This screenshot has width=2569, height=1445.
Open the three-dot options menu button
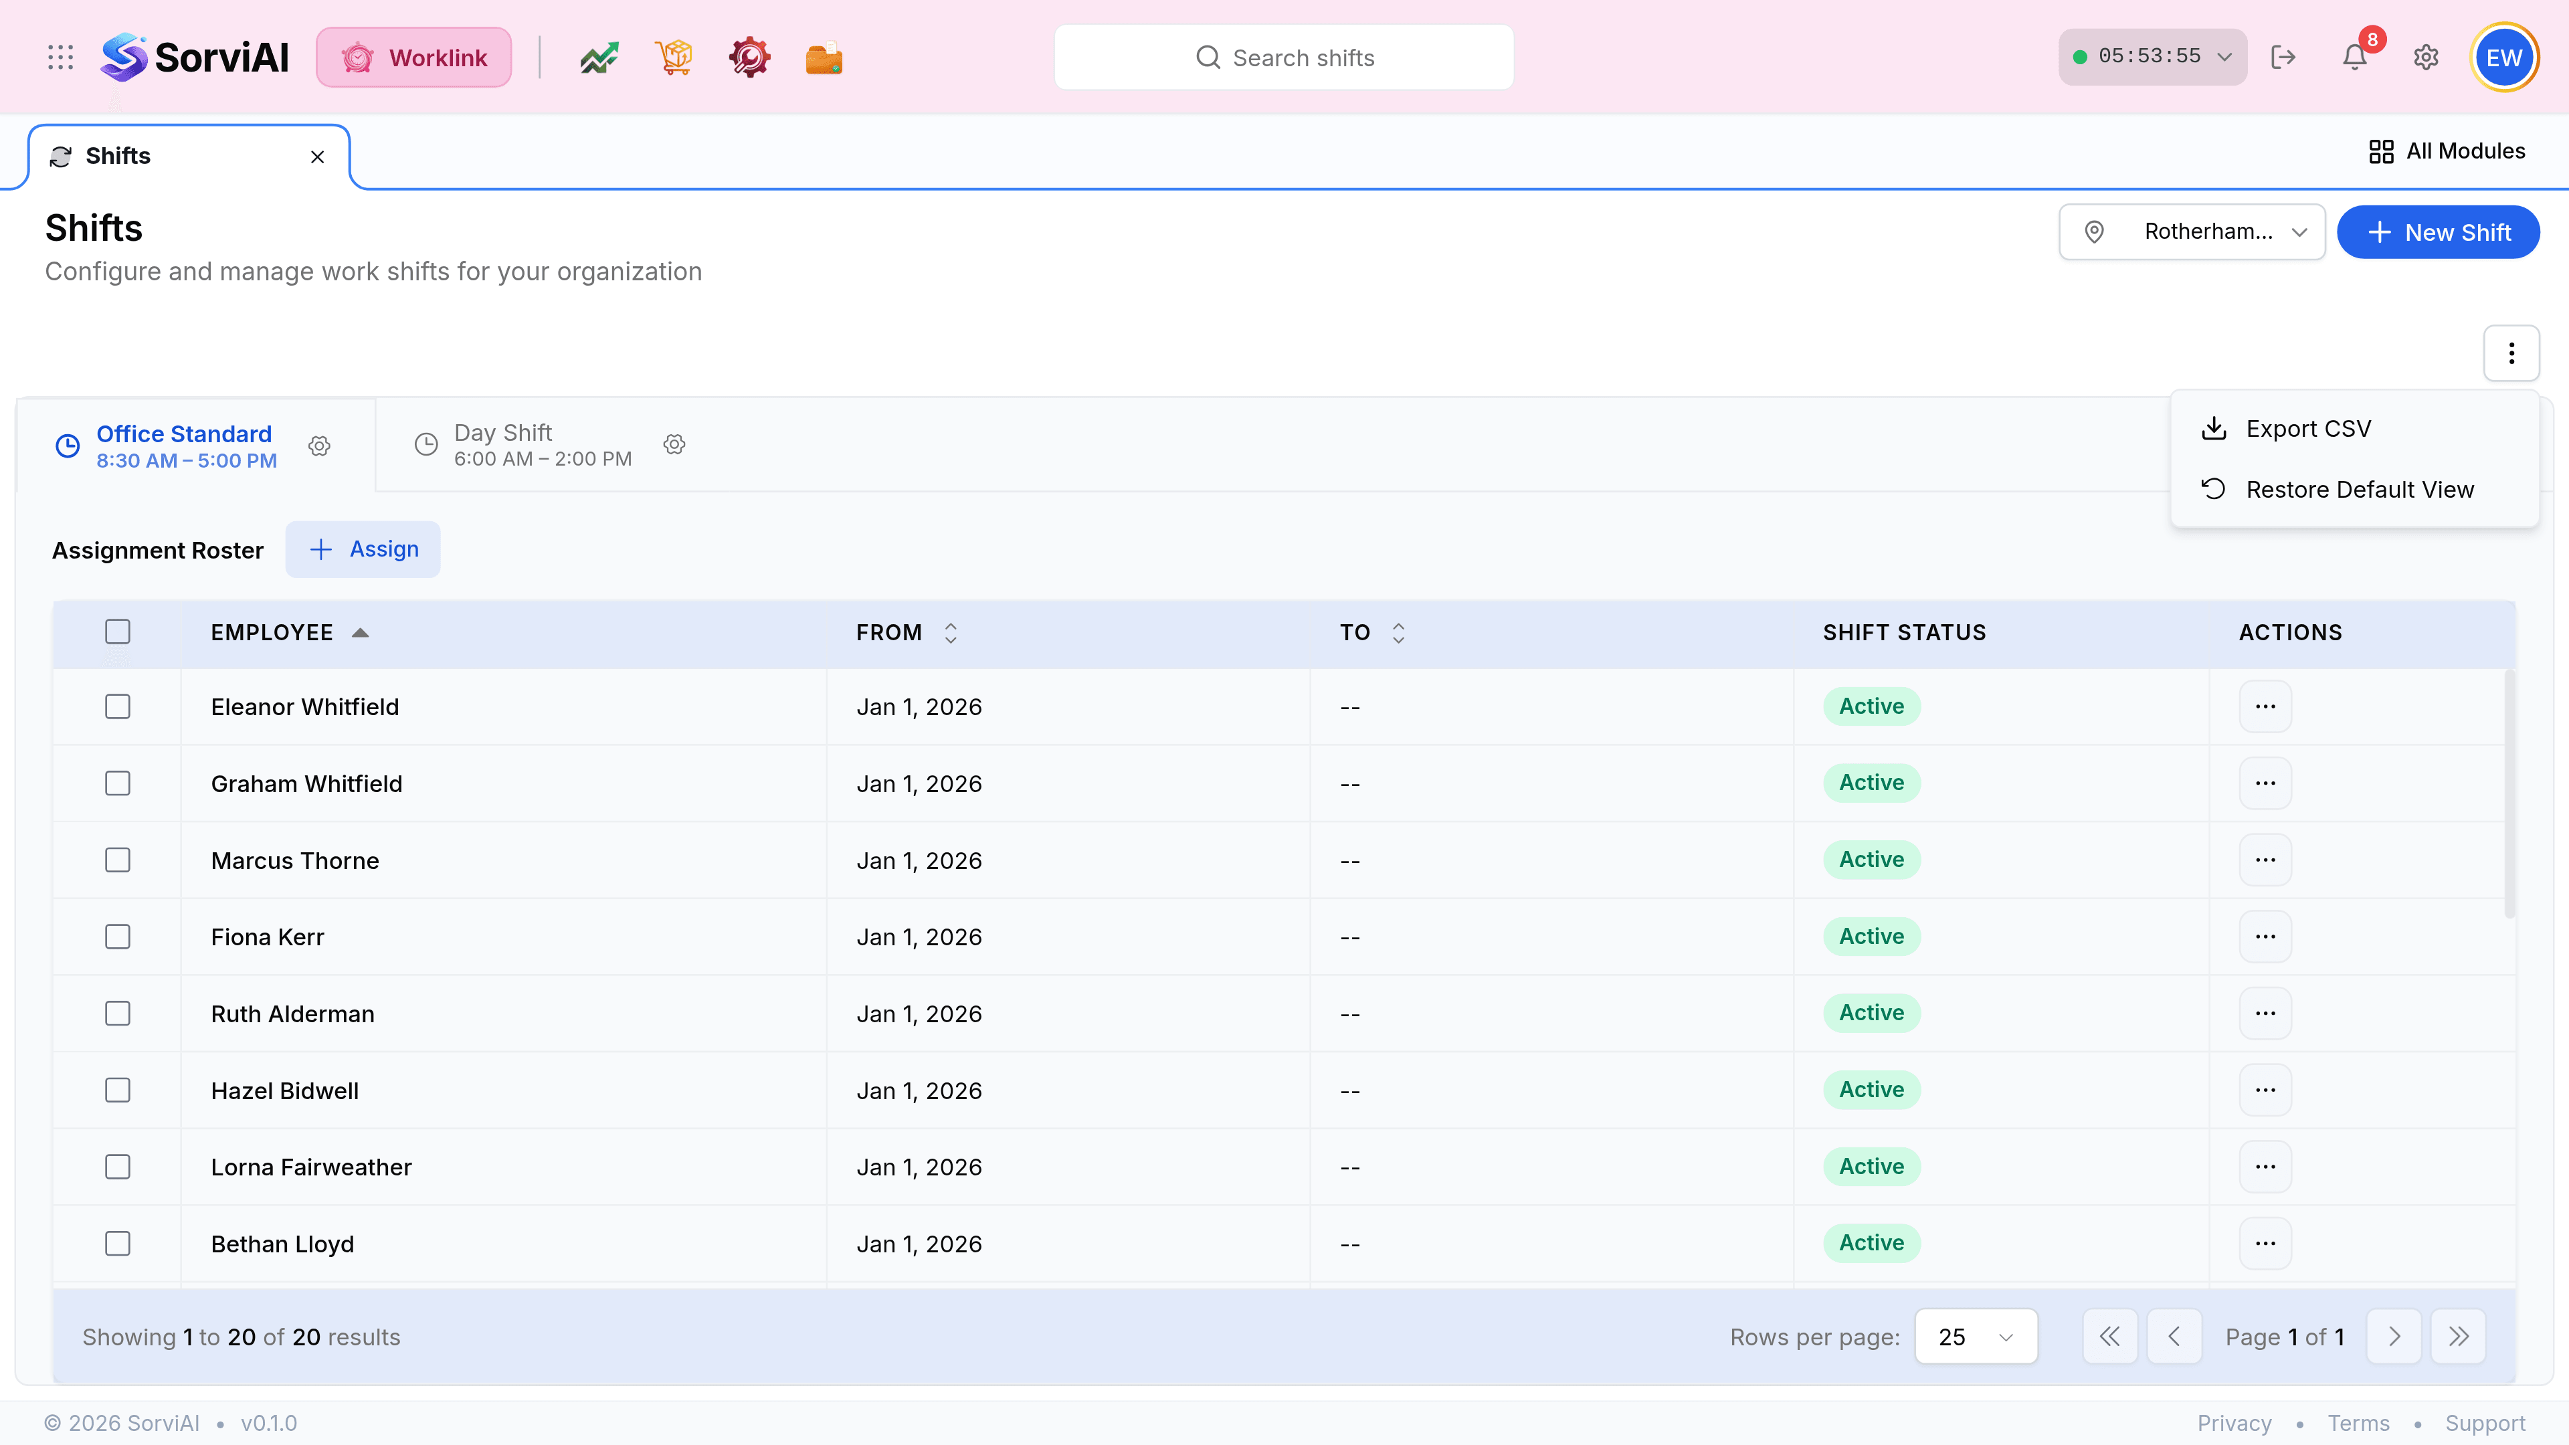coord(2511,353)
